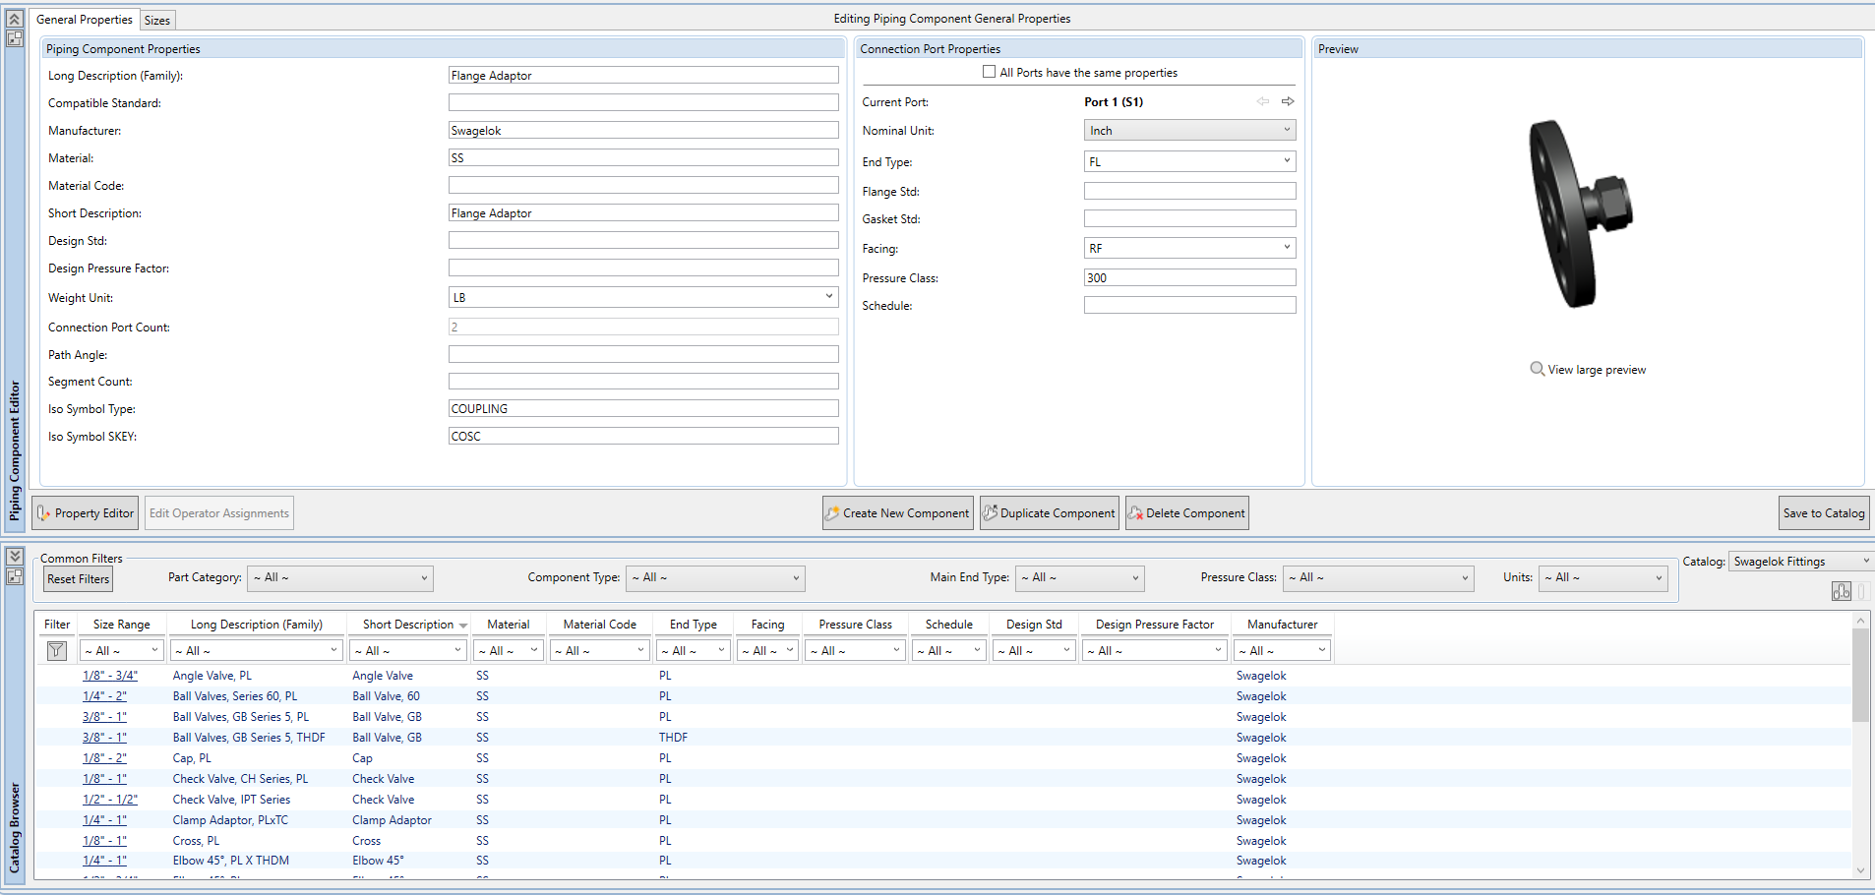This screenshot has width=1875, height=895.
Task: Open the Catalog selection dropdown
Action: pyautogui.click(x=1800, y=562)
